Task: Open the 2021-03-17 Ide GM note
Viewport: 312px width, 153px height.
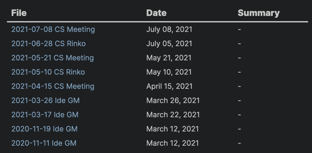Action: [x=45, y=115]
